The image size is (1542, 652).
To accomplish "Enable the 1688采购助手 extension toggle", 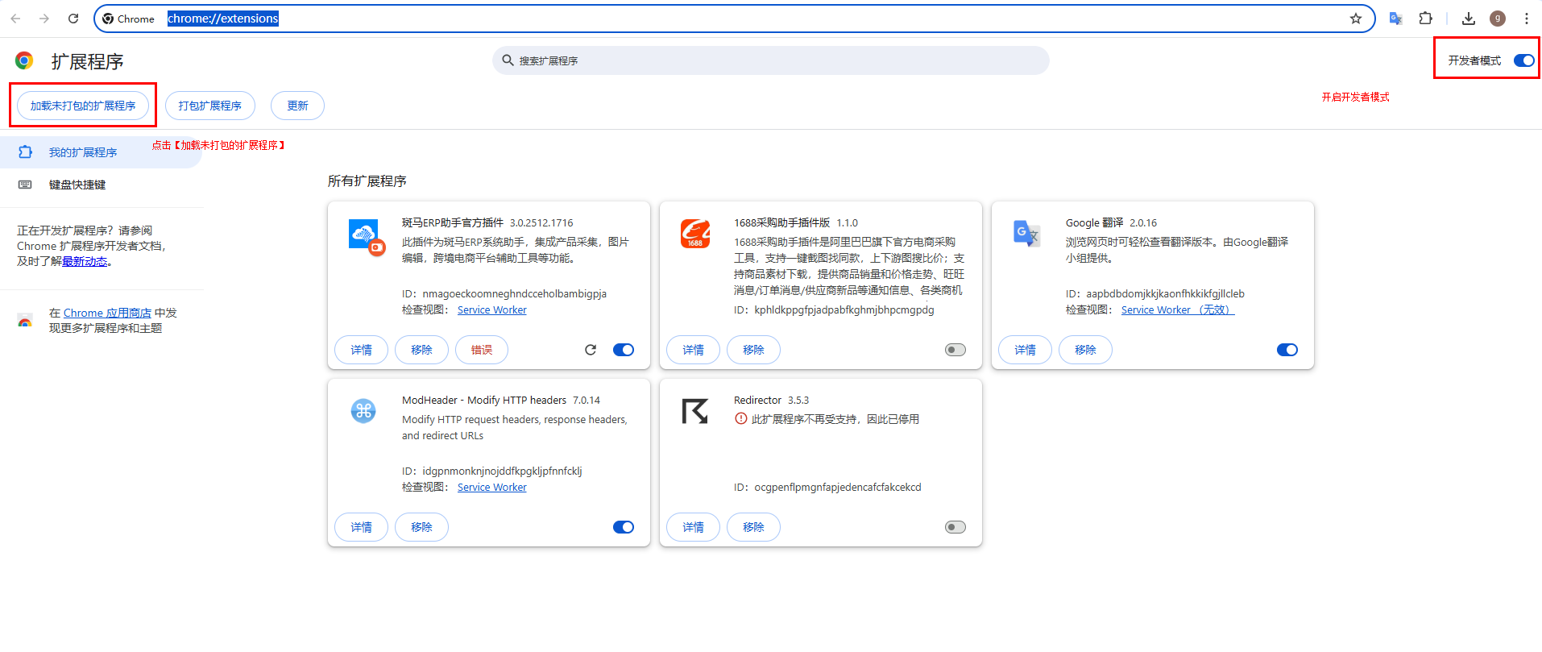I will 955,350.
